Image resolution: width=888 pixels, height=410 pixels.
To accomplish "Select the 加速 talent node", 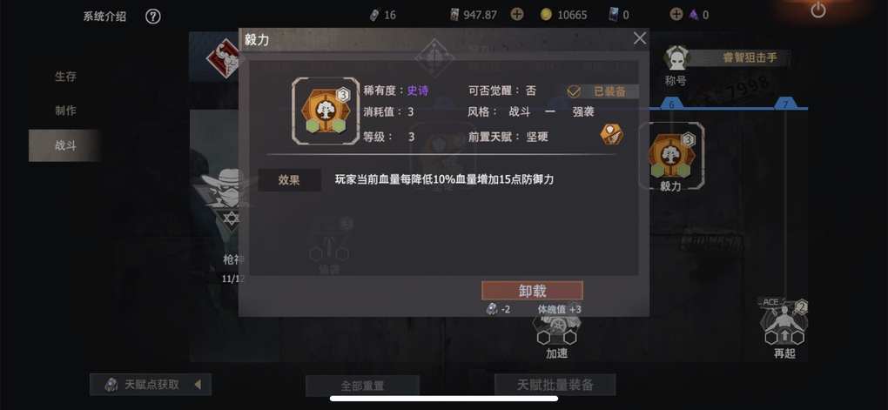I will 556,334.
